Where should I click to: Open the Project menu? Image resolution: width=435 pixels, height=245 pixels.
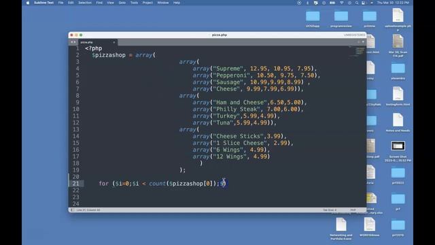tap(147, 3)
